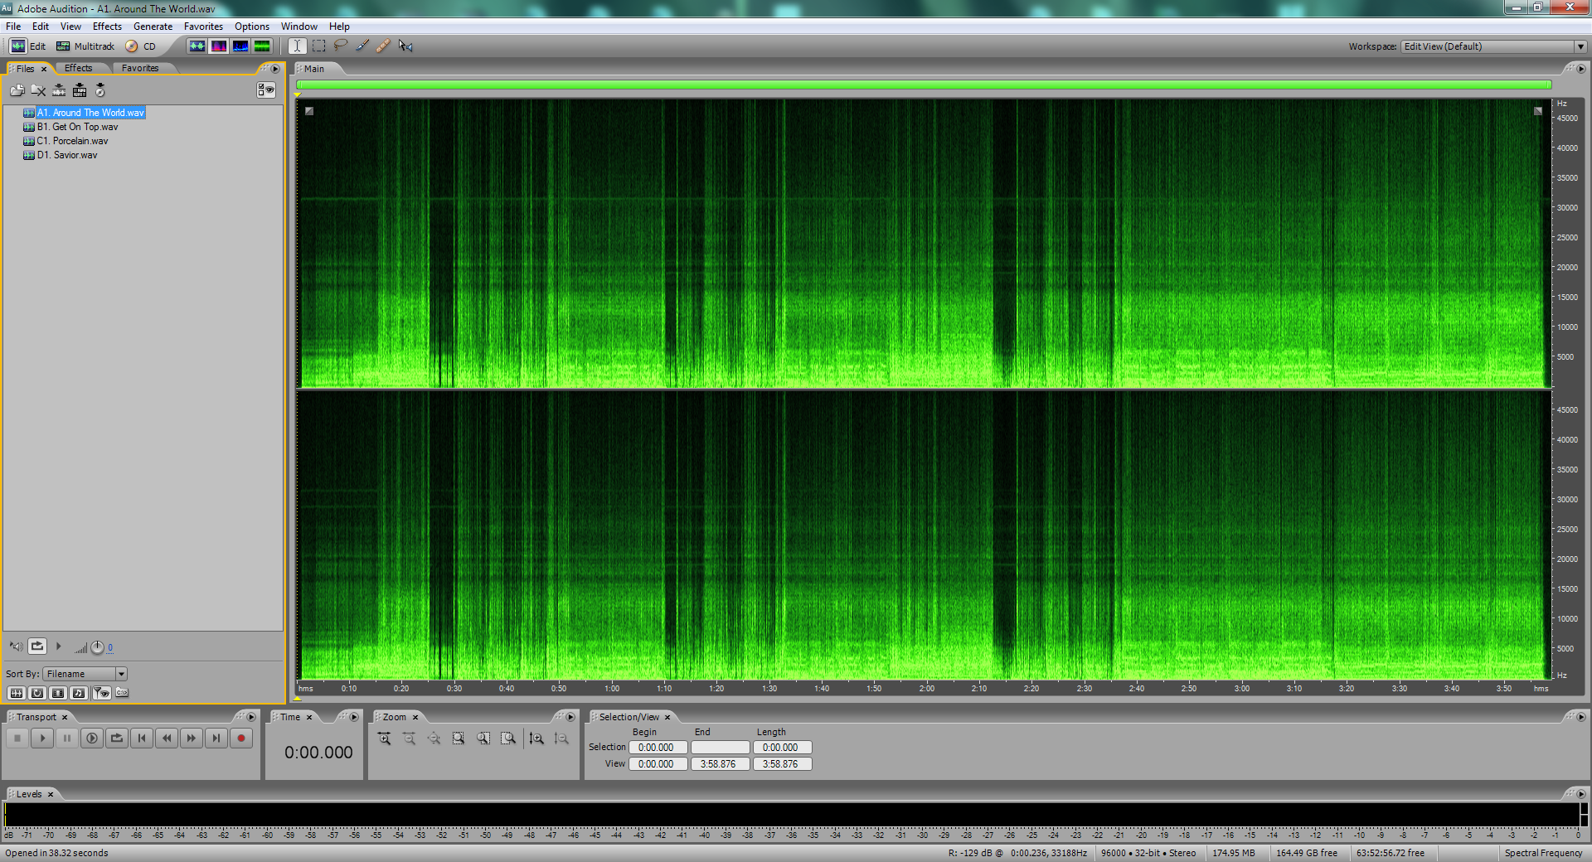Viewport: 1592px width, 862px height.
Task: Open the Generate menu
Action: (153, 27)
